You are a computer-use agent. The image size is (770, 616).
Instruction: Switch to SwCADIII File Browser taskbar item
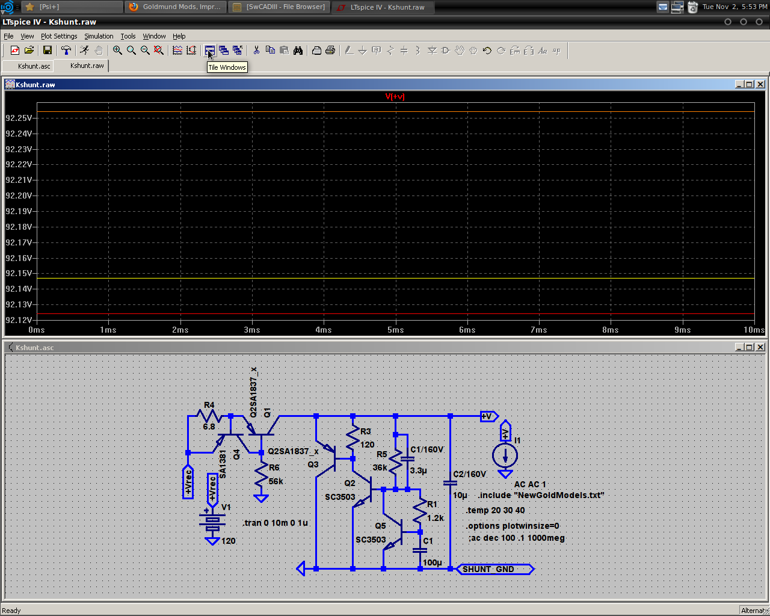279,7
